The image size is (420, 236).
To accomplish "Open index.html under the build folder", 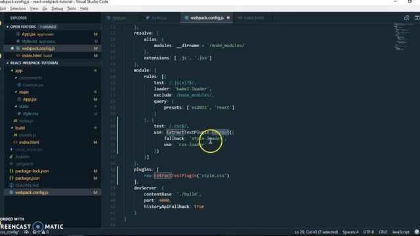I will pos(52,142).
